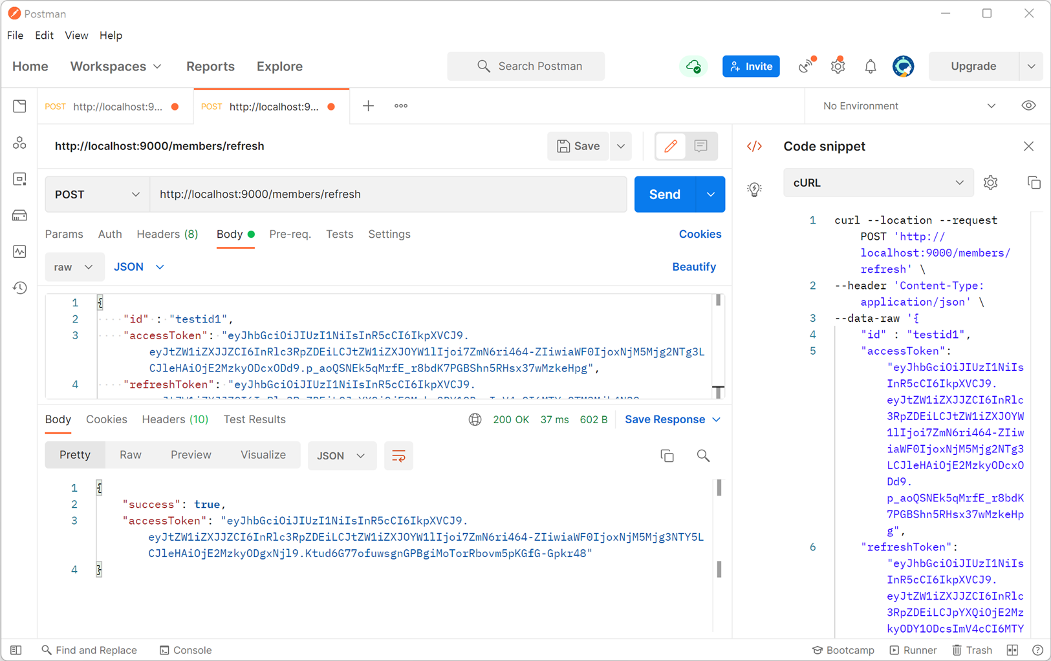This screenshot has width=1051, height=661.
Task: Open cURL language dropdown
Action: click(x=878, y=183)
